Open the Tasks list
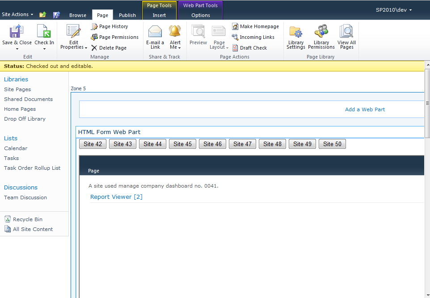 (x=11, y=158)
